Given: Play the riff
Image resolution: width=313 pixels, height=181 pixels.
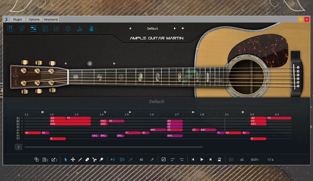Looking at the screenshot, I should click(202, 159).
